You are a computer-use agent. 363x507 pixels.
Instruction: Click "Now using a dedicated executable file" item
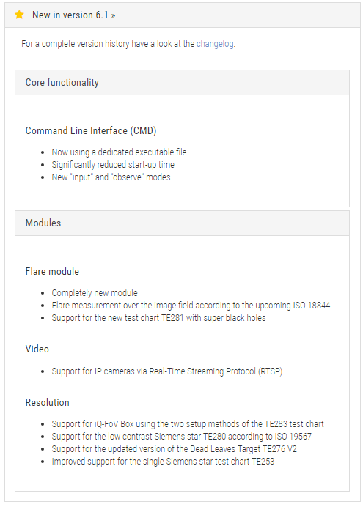pos(119,152)
